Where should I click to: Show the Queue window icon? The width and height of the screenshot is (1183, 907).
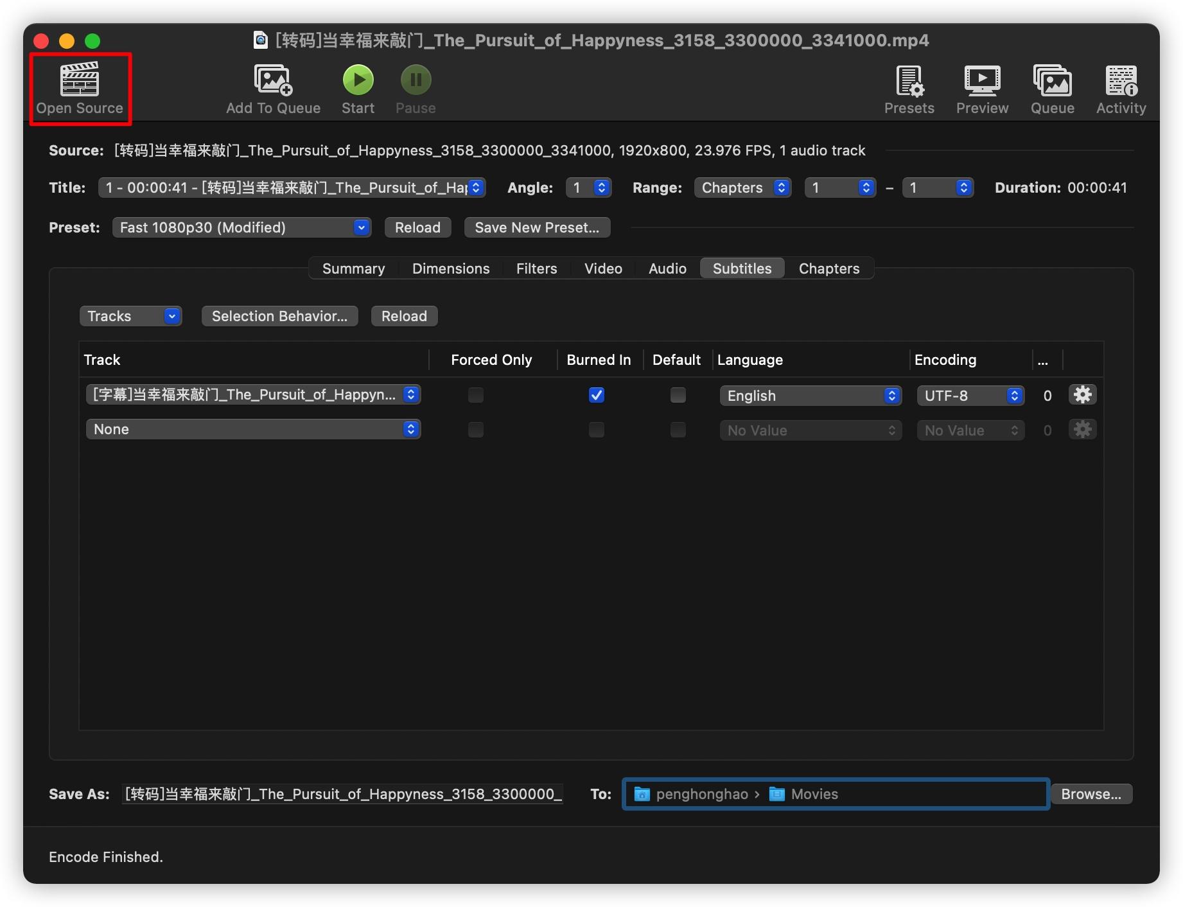coord(1052,80)
